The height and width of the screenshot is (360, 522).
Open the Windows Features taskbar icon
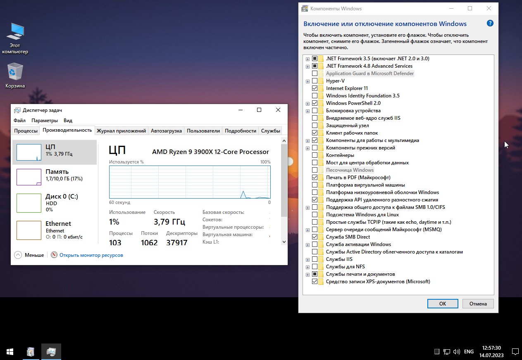point(31,352)
